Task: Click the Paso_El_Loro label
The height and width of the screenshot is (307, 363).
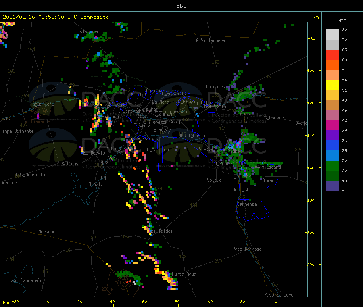Action: click(x=279, y=295)
